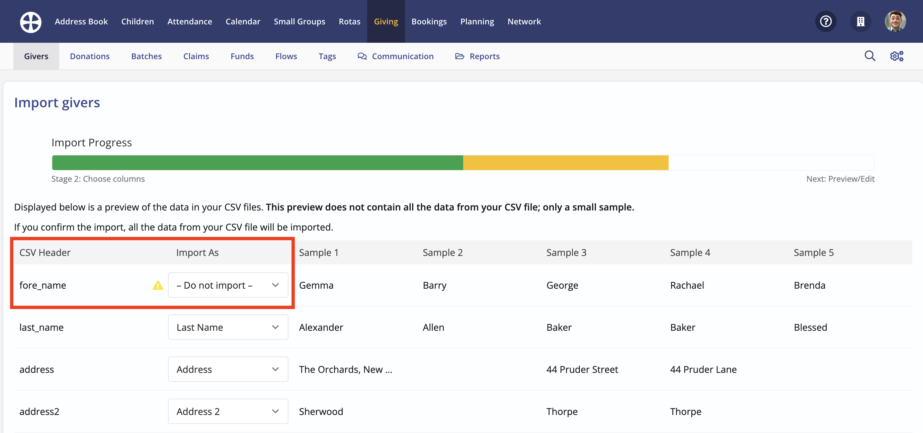
Task: Click the green progress bar segment
Action: coord(258,162)
